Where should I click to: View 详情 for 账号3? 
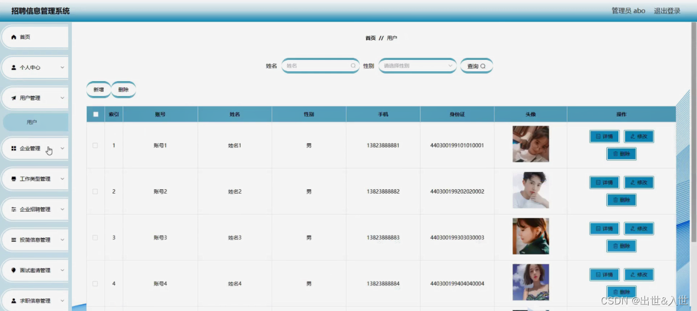pos(604,228)
